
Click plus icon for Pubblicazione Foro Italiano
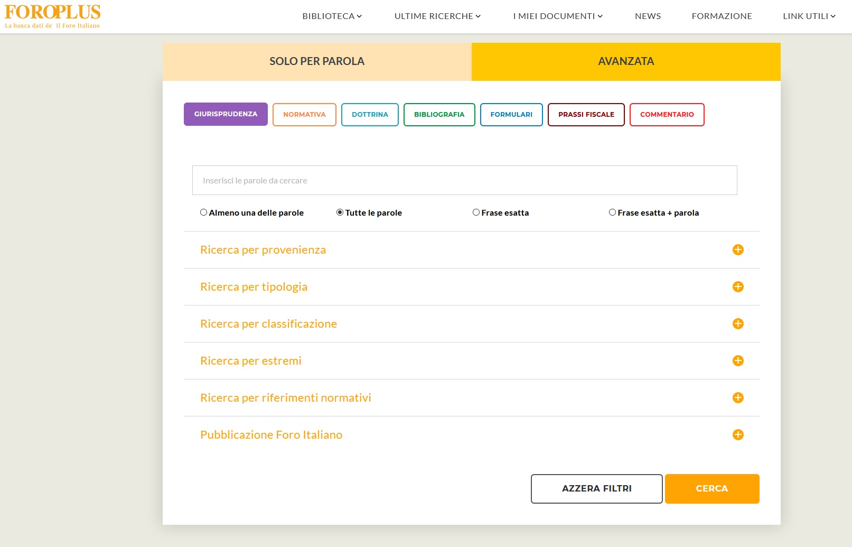point(738,435)
